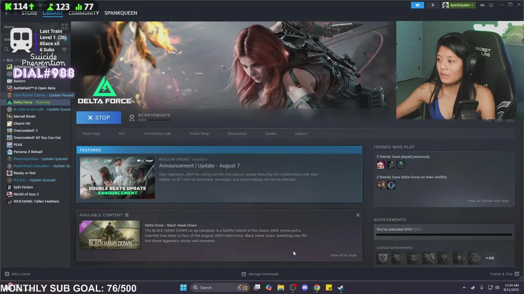Open Points Shop link
The height and width of the screenshot is (294, 524).
tap(199, 134)
